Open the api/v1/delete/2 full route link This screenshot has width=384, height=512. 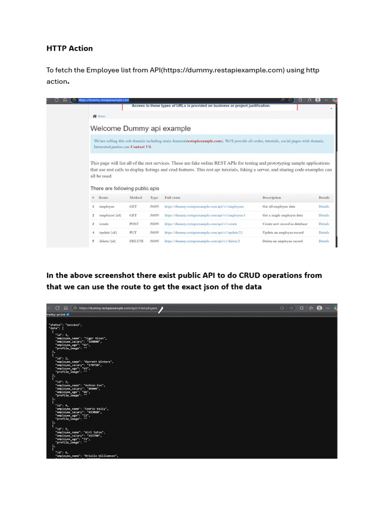202,241
